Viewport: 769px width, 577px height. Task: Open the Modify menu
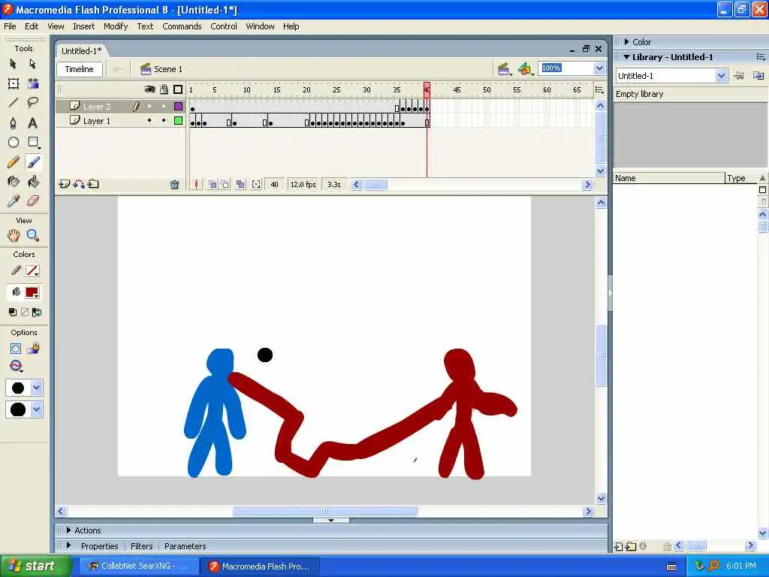tap(116, 26)
